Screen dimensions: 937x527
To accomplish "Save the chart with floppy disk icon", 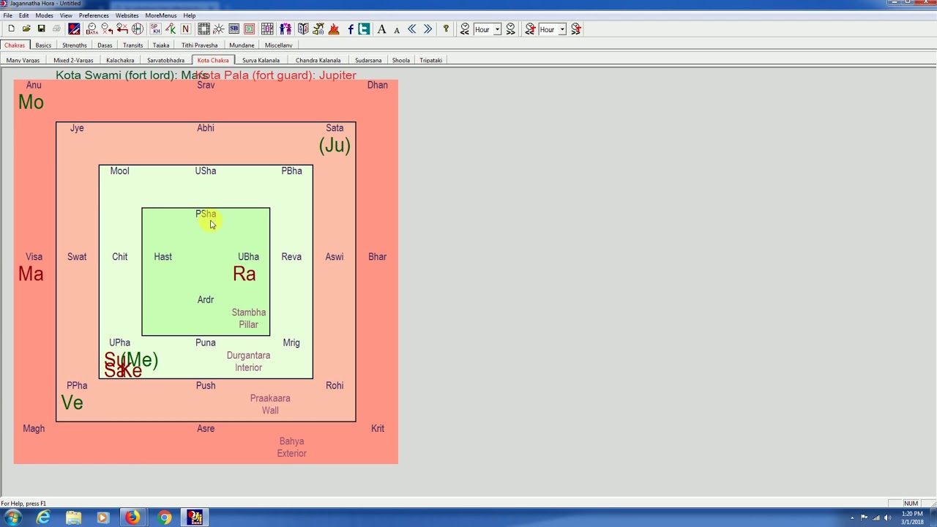I will [41, 29].
